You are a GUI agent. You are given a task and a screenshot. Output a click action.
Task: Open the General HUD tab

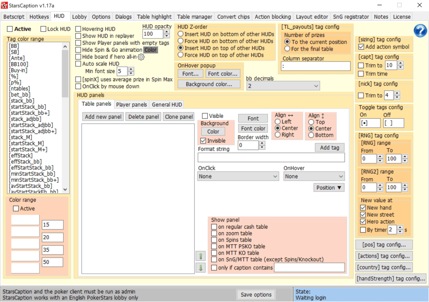tap(167, 105)
